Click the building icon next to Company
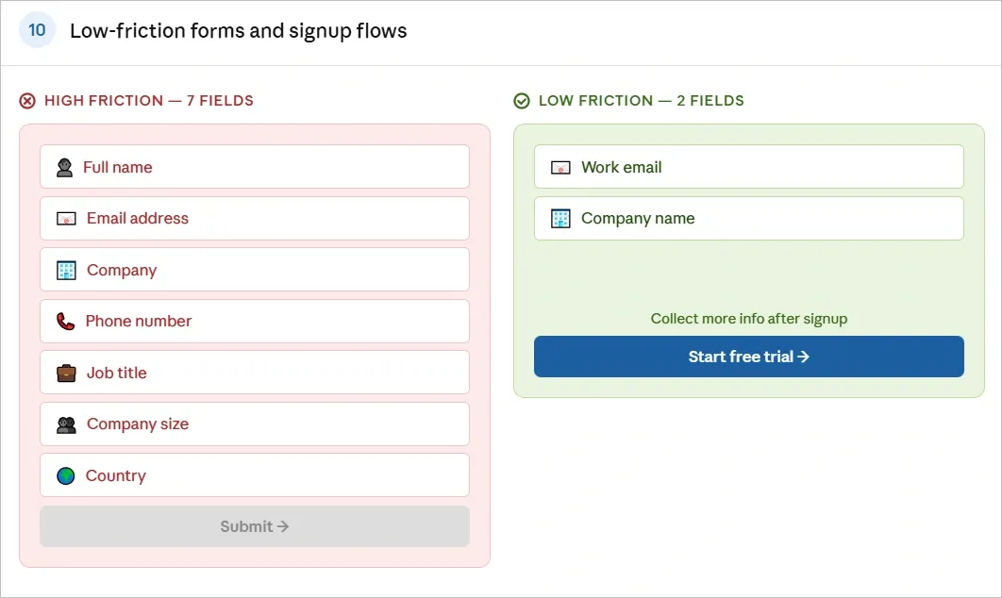1002x598 pixels. pyautogui.click(x=64, y=270)
